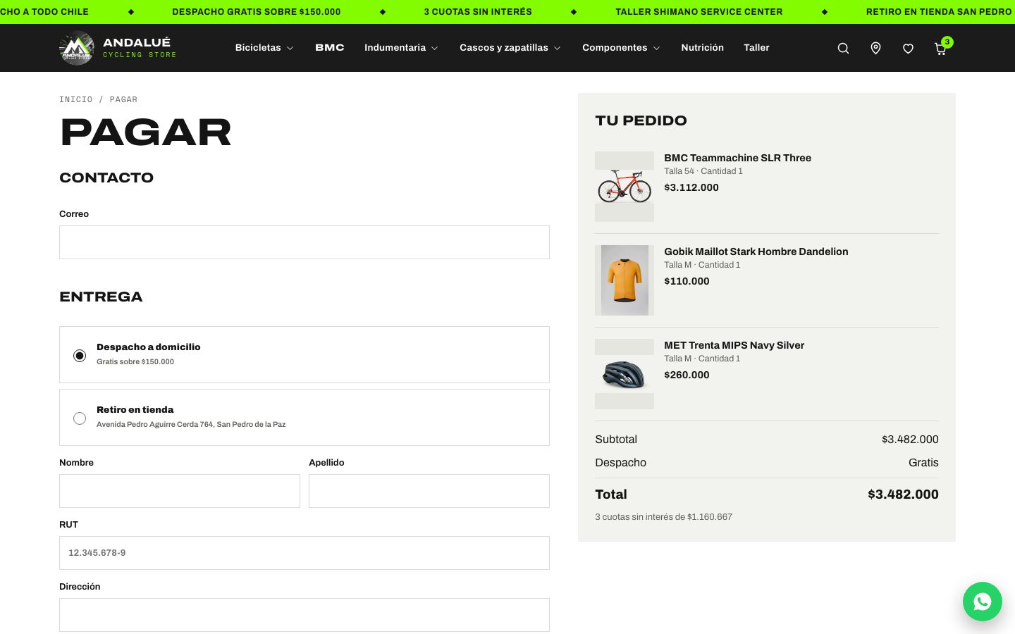1015x634 pixels.
Task: Open the BMC menu item
Action: pos(330,48)
